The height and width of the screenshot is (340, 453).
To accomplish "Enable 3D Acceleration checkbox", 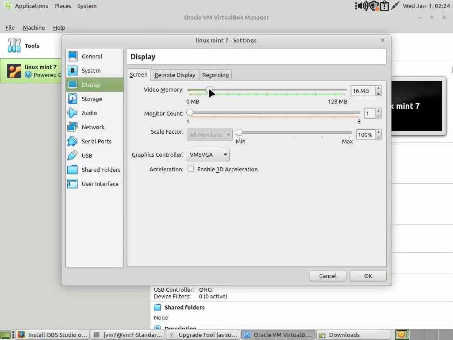I will 191,169.
